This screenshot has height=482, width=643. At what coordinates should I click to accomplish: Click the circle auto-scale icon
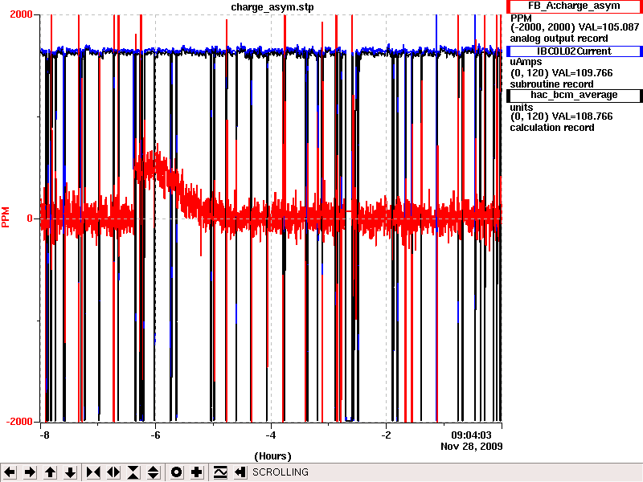176,472
